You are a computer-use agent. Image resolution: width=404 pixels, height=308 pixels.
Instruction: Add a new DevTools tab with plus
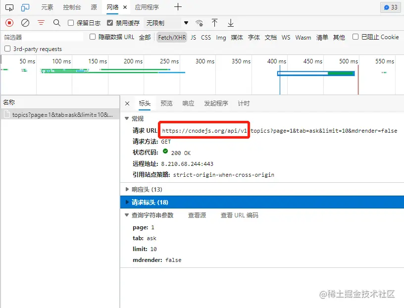tap(178, 7)
